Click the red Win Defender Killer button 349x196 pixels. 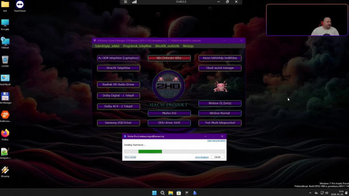(x=169, y=58)
